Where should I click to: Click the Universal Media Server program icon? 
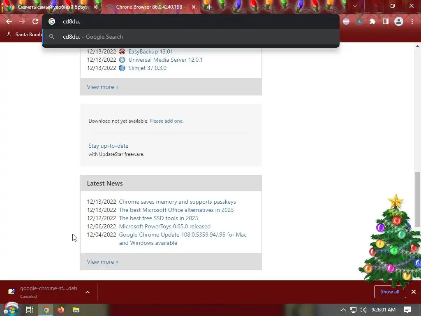pyautogui.click(x=122, y=60)
